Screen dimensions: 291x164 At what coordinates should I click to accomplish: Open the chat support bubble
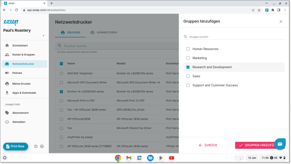[280, 144]
